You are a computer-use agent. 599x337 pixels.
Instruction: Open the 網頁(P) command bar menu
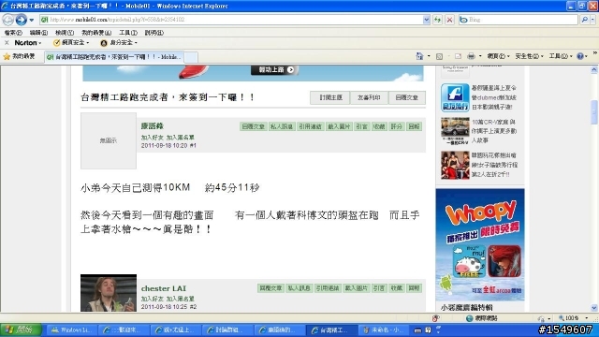click(498, 56)
